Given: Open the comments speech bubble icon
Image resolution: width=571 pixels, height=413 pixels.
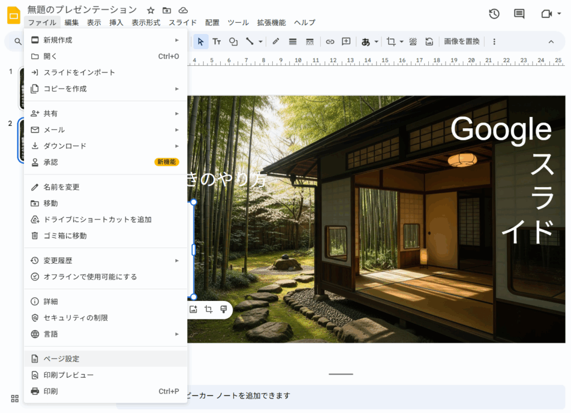Looking at the screenshot, I should pos(519,14).
